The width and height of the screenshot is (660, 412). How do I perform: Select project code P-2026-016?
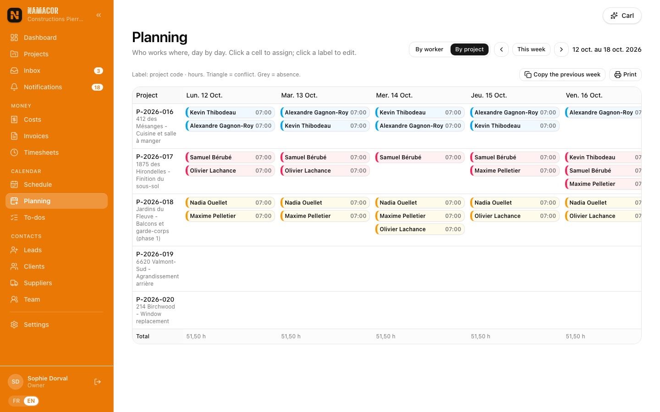[x=155, y=112]
